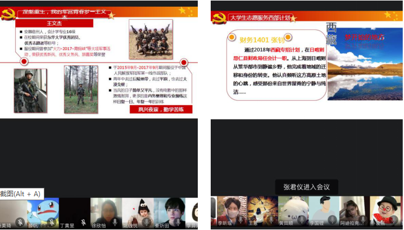Focus the shared slide about 王文杰
The height and width of the screenshot is (230, 404).
(x=98, y=62)
